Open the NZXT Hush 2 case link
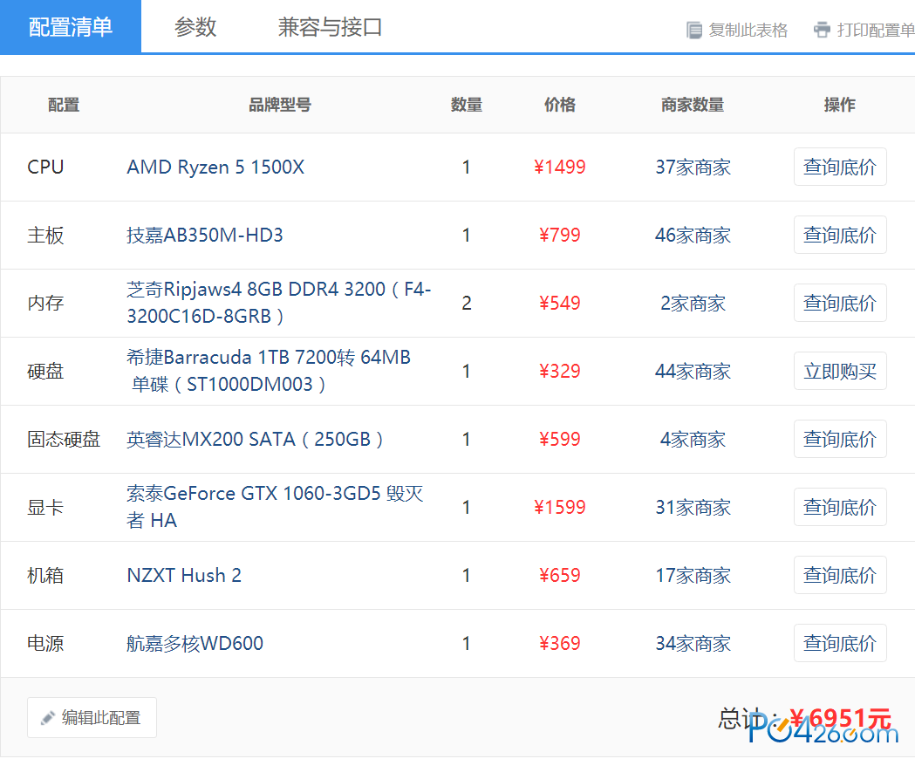 click(x=184, y=575)
